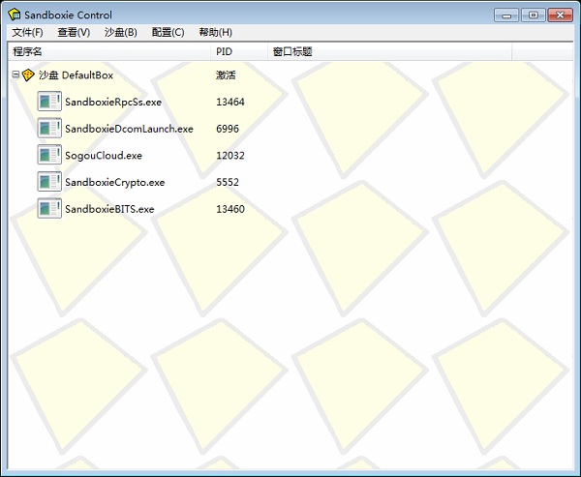The width and height of the screenshot is (581, 477).
Task: Select SandboxieBITS.exe in the list
Action: point(109,209)
